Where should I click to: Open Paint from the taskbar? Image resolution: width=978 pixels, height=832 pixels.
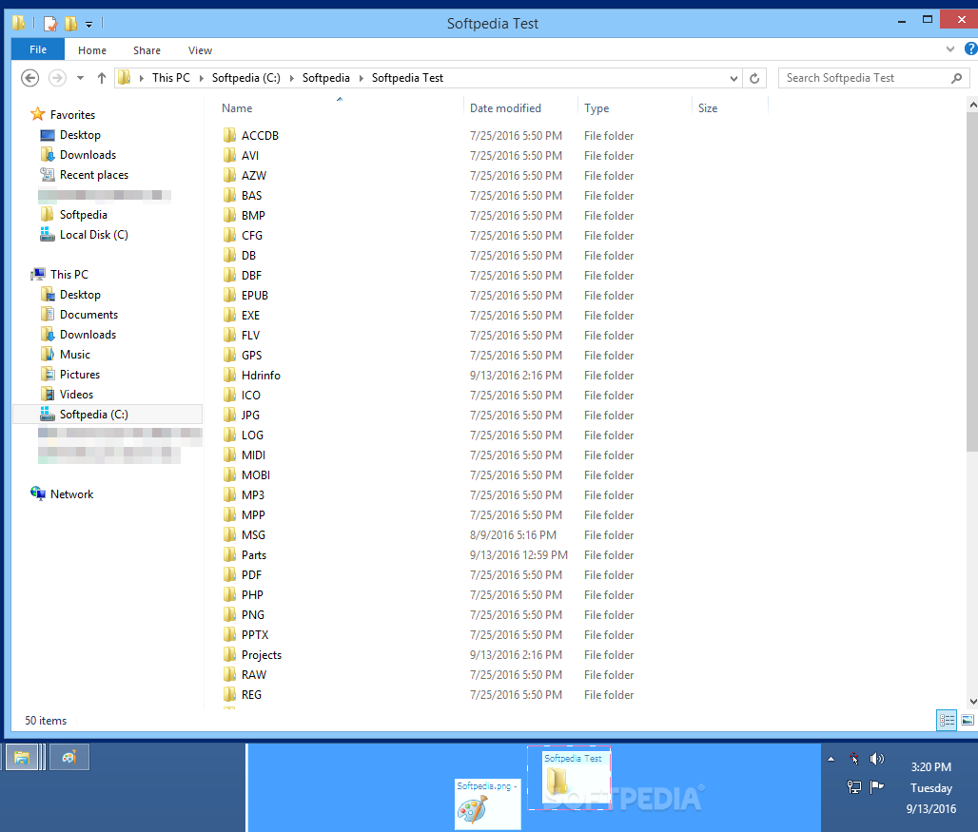69,757
